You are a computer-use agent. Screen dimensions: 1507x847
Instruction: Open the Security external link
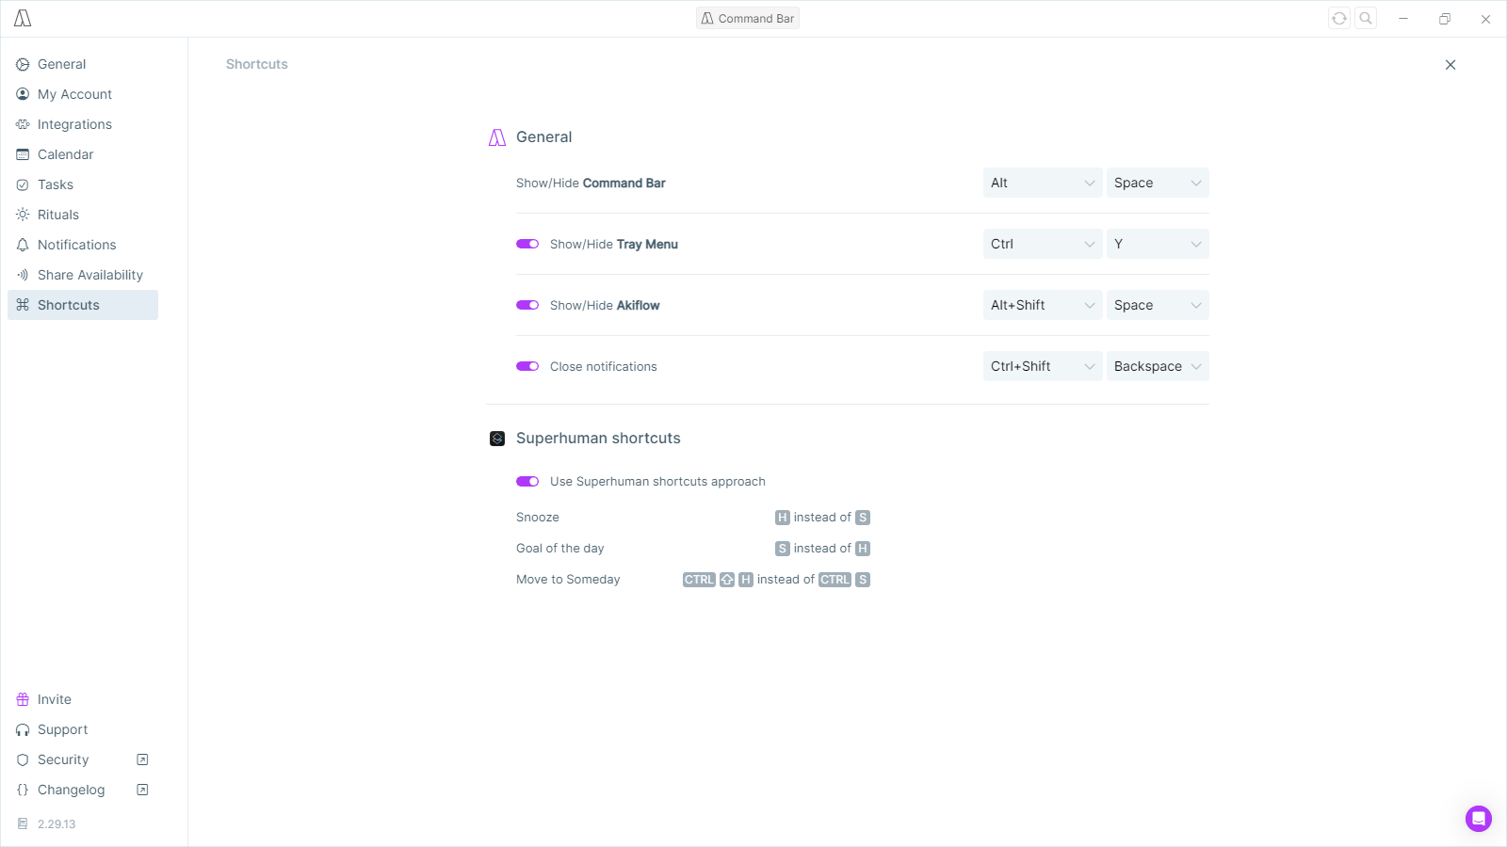83,759
